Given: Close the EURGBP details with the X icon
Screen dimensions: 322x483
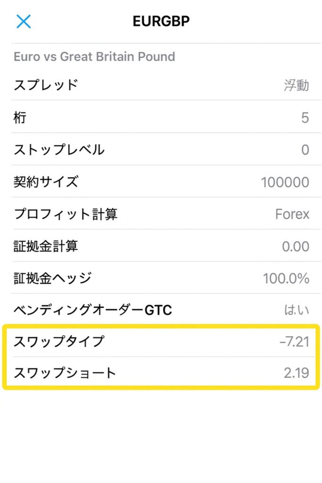Looking at the screenshot, I should point(24,21).
